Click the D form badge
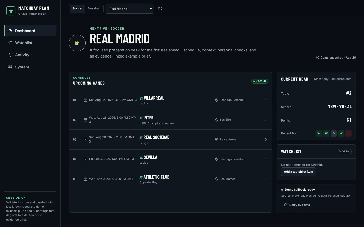The height and width of the screenshot is (227, 364). [x=334, y=133]
